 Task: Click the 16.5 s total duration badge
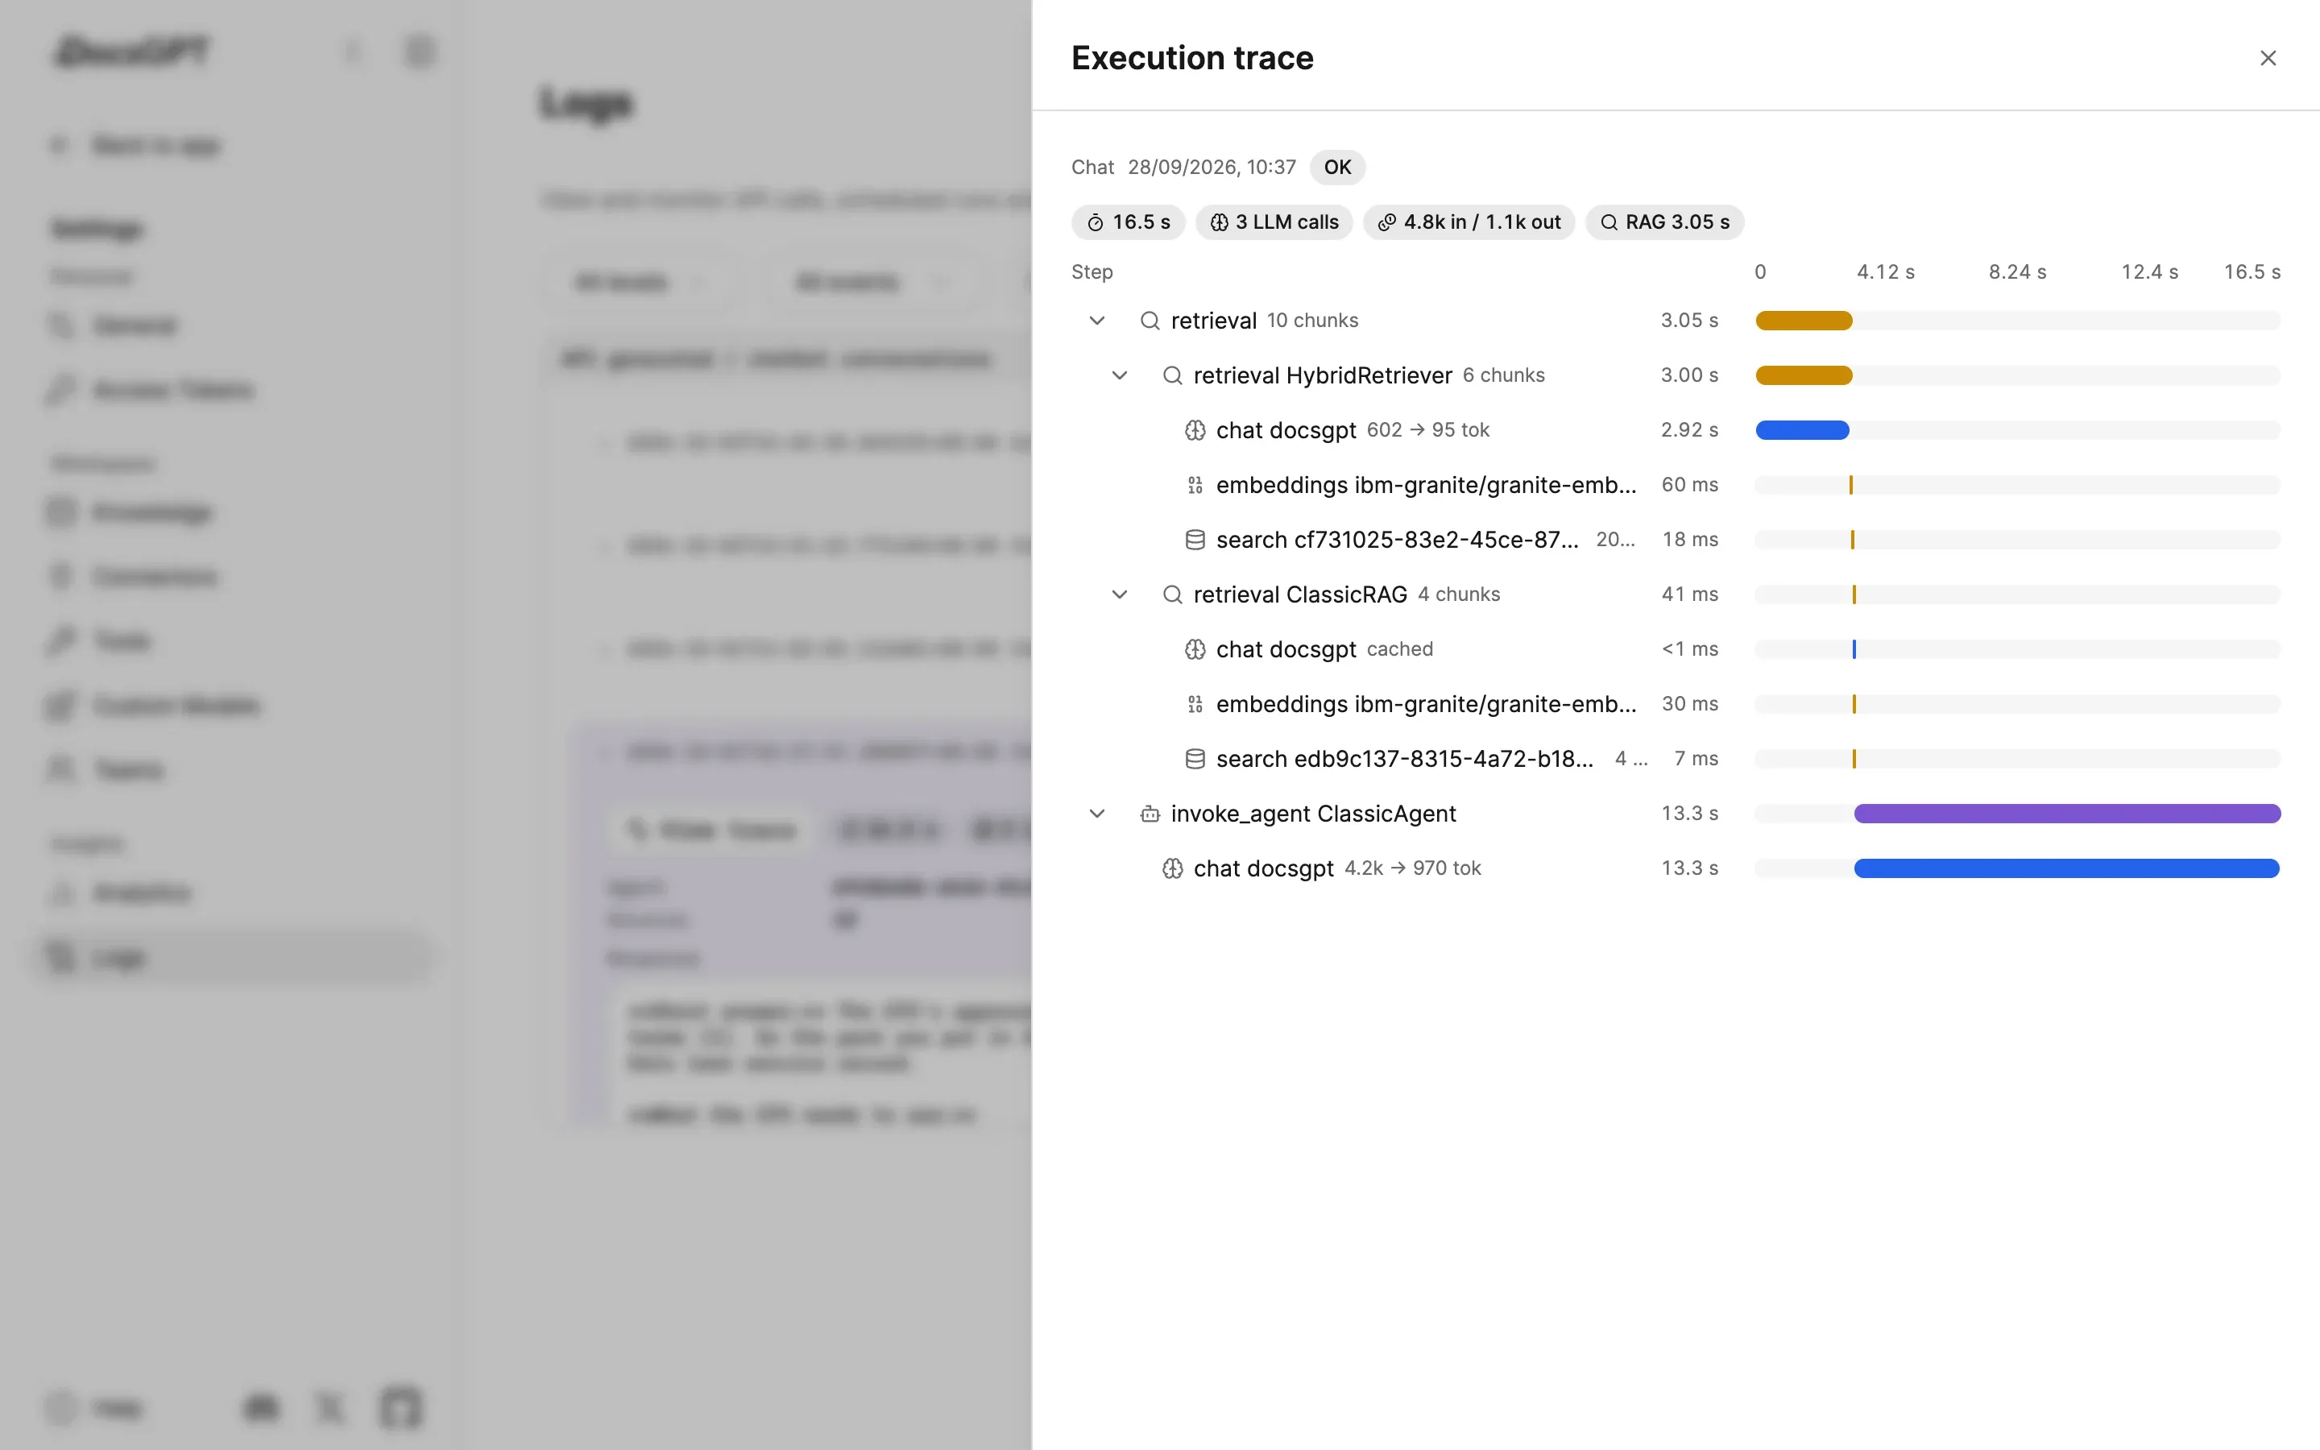pos(1128,222)
